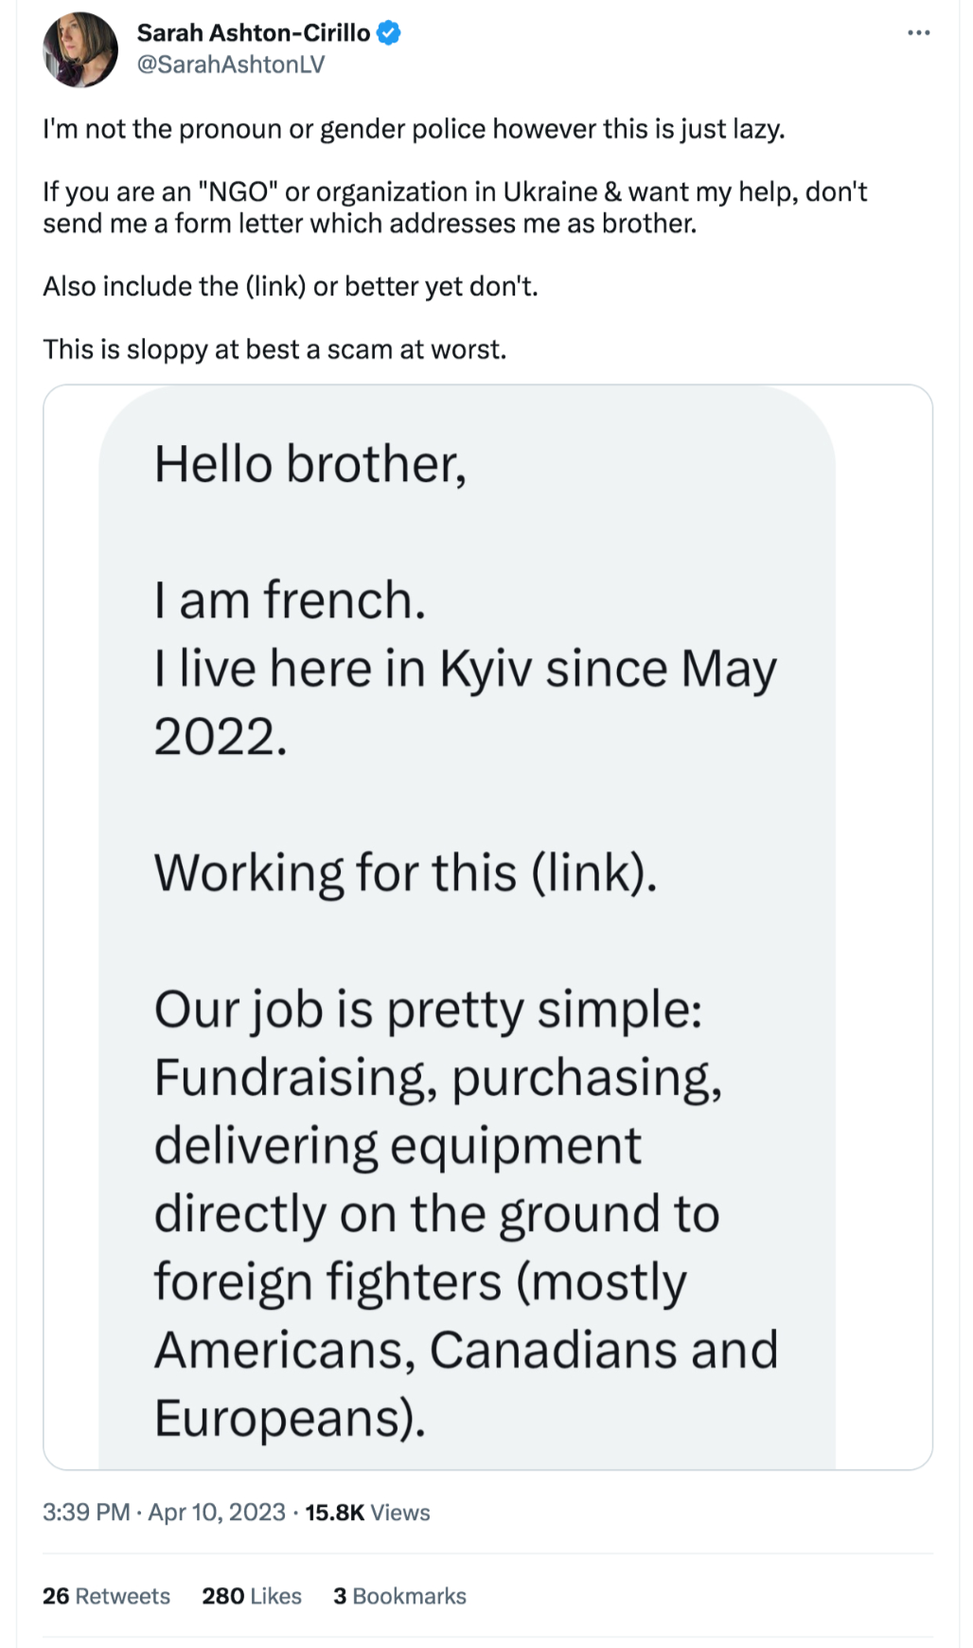Image resolution: width=973 pixels, height=1648 pixels.
Task: Open the Sarah Ashton-Cirillo display name link
Action: [x=254, y=33]
